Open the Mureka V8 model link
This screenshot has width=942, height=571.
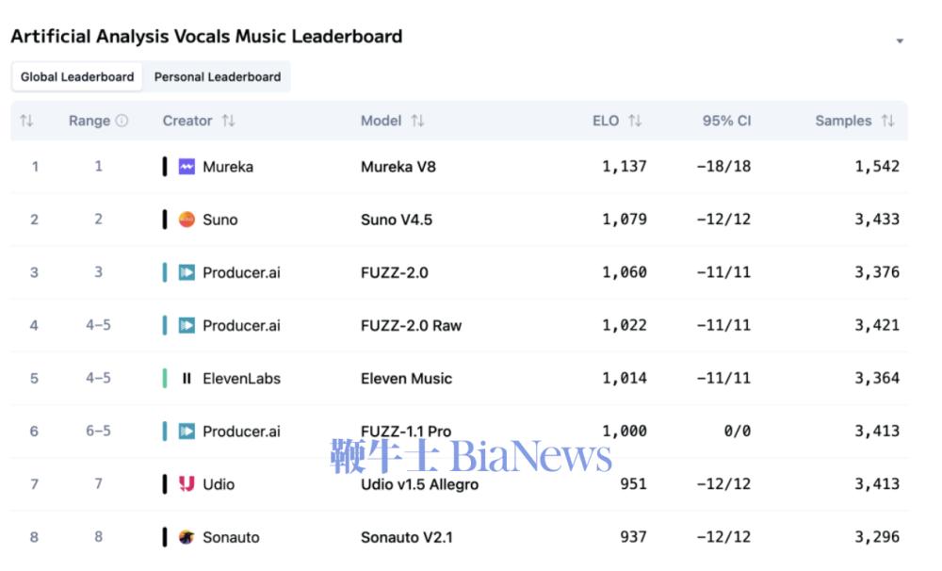tap(398, 167)
